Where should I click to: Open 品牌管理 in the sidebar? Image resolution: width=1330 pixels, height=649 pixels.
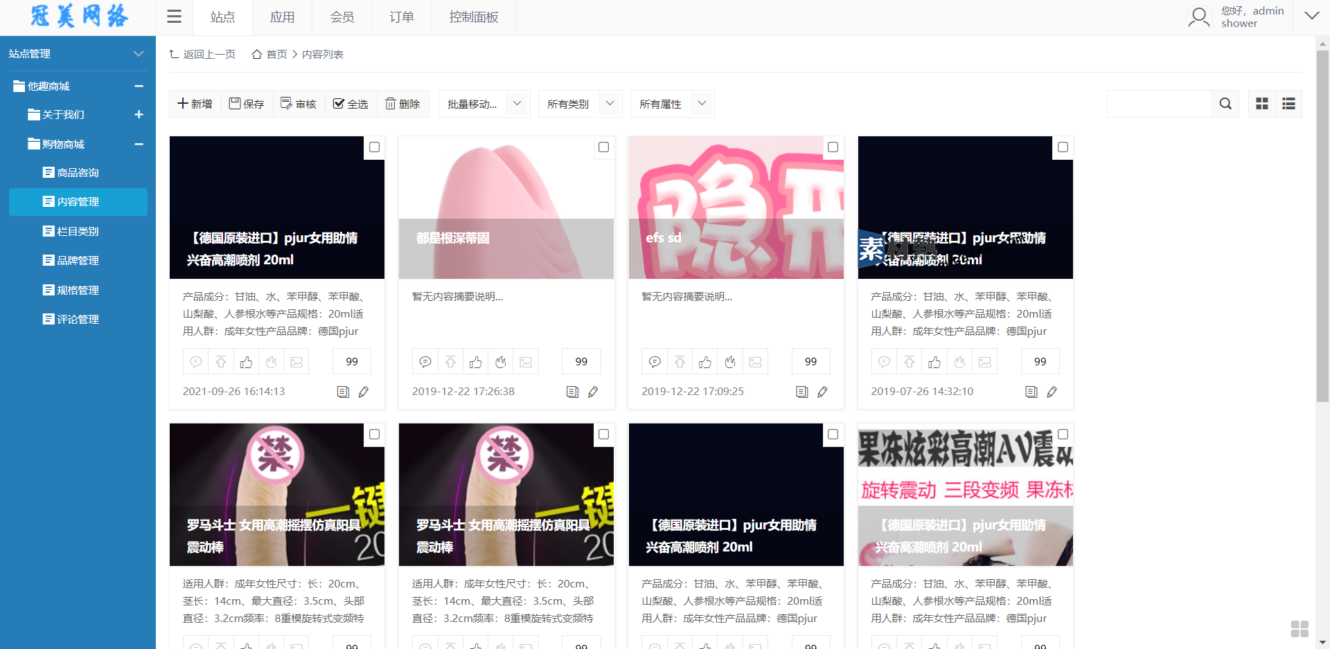coord(78,260)
